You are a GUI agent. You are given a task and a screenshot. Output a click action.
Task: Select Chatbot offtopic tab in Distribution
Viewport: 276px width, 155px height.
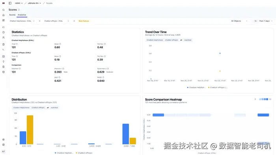coord(38,108)
